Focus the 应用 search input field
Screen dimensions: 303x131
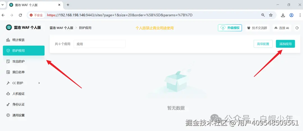click(100, 44)
